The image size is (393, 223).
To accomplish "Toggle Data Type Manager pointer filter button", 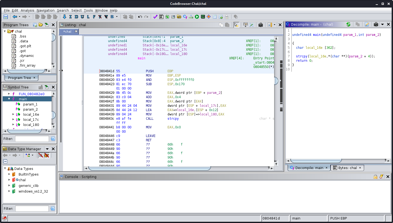I will [x=47, y=155].
